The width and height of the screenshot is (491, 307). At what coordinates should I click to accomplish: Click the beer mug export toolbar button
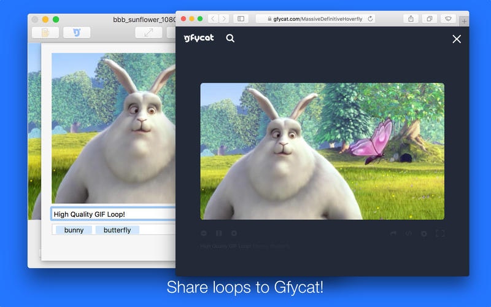[x=45, y=33]
